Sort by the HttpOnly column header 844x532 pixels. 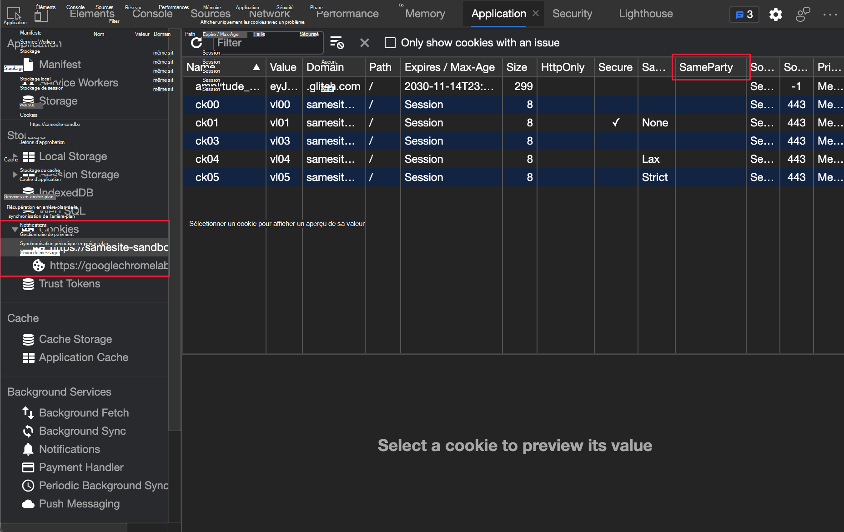[565, 67]
